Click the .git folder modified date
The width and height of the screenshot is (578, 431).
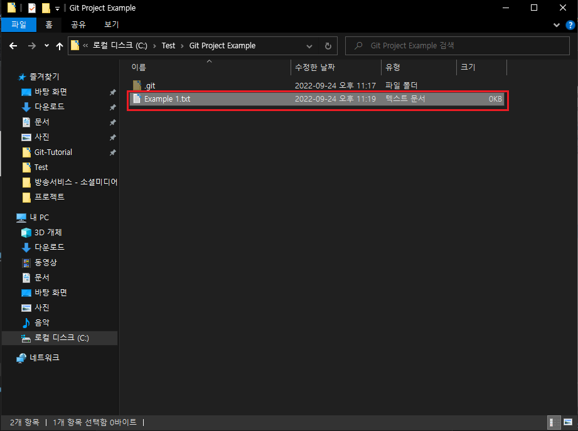(x=336, y=85)
